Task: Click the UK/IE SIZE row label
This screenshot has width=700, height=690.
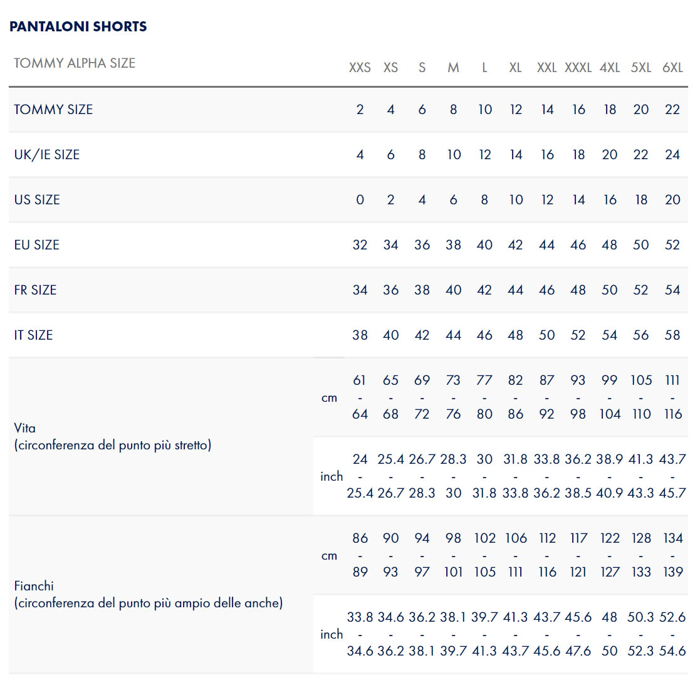Action: [x=47, y=155]
